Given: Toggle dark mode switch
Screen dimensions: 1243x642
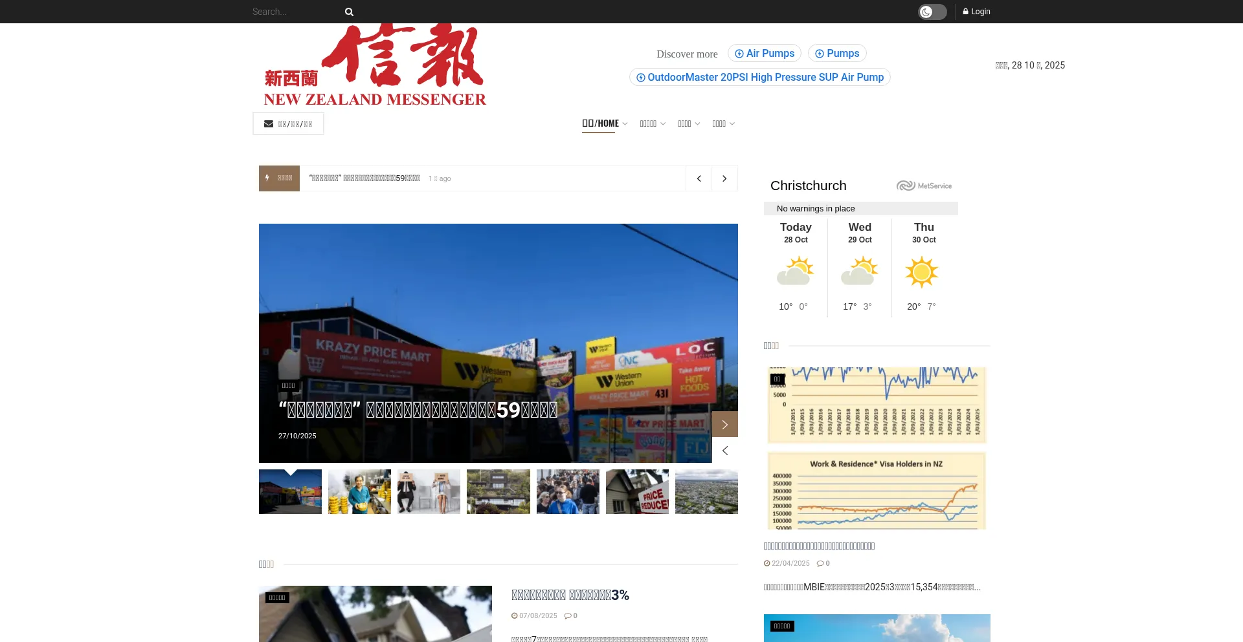Looking at the screenshot, I should pyautogui.click(x=932, y=12).
